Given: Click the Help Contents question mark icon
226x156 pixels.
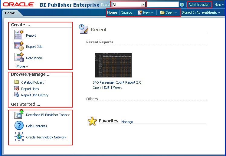Looking at the screenshot, I should pos(19,125).
